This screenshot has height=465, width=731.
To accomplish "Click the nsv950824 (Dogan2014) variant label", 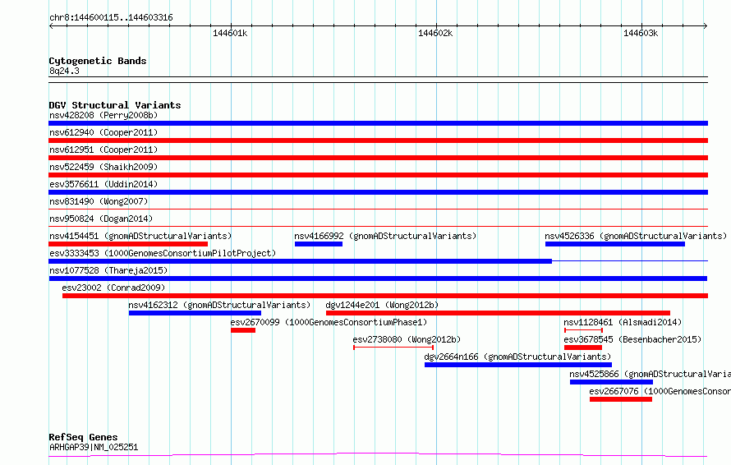I will click(x=101, y=219).
